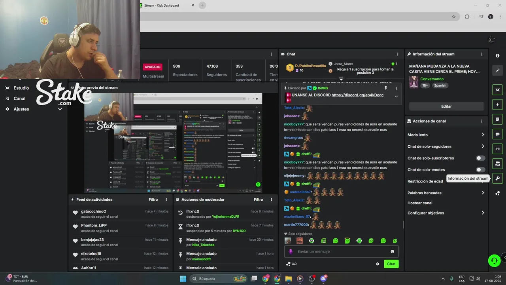The image size is (506, 285).
Task: Click Restricción de edad option
Action: (425, 181)
